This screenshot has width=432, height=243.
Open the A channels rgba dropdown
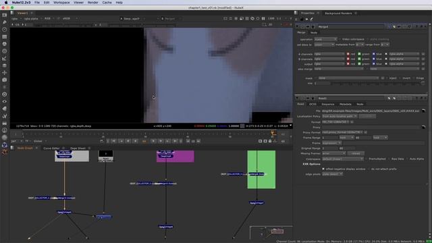(x=329, y=54)
